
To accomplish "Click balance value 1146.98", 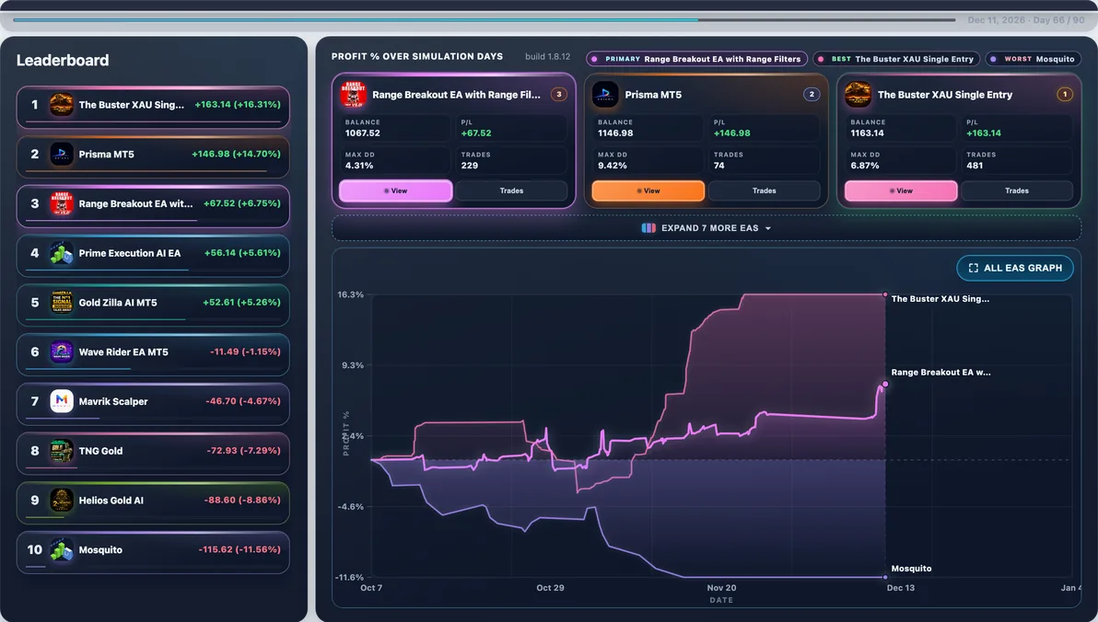I will pos(614,132).
